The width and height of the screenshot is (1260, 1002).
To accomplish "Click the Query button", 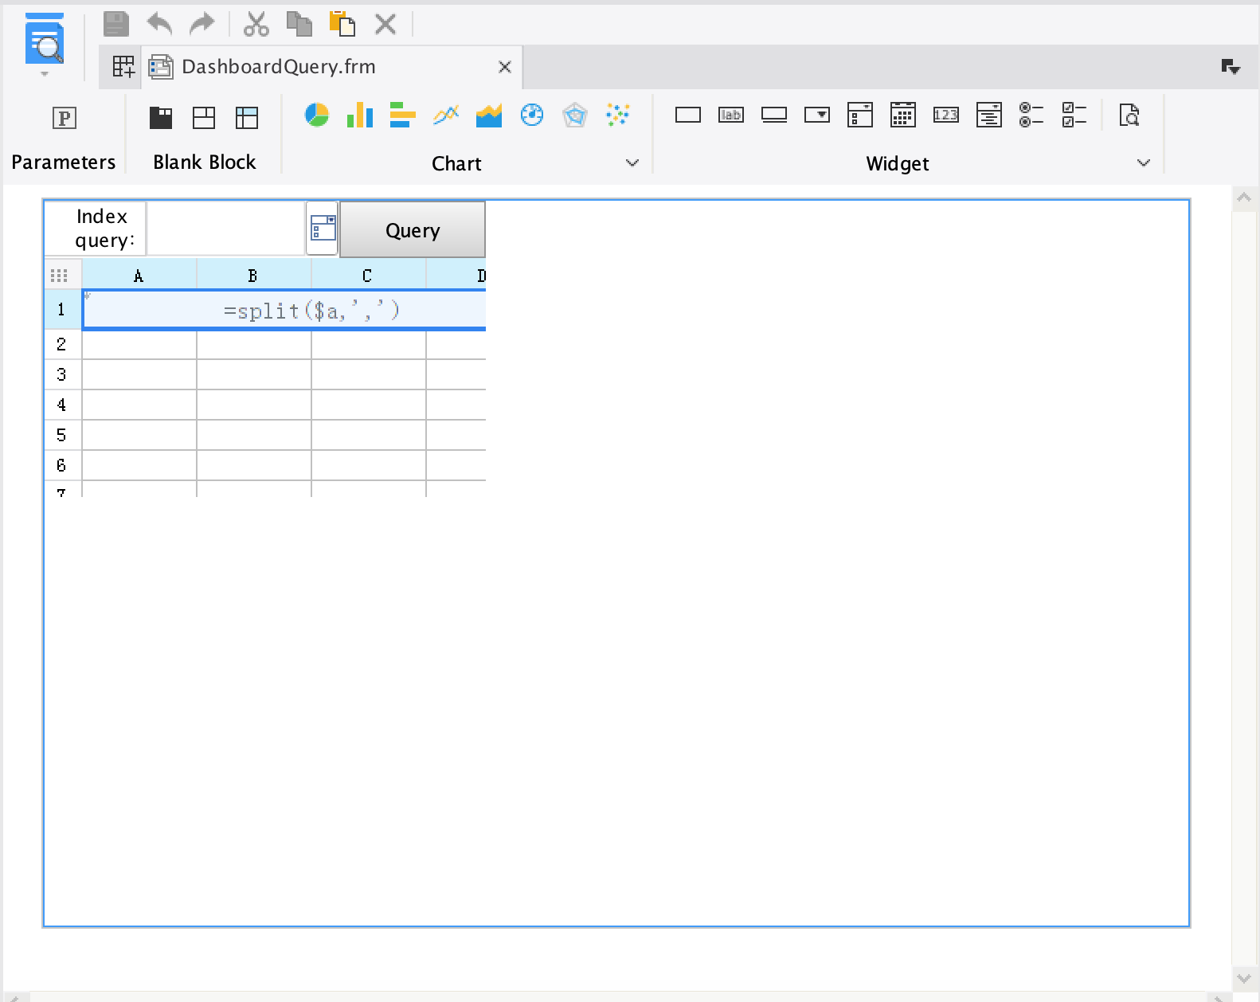I will [x=413, y=229].
